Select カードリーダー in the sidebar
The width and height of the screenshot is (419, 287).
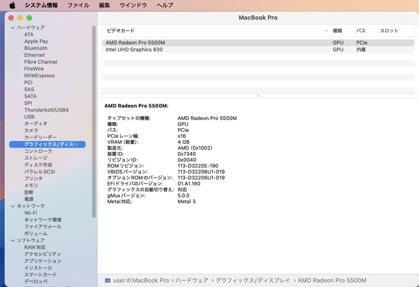coord(41,137)
